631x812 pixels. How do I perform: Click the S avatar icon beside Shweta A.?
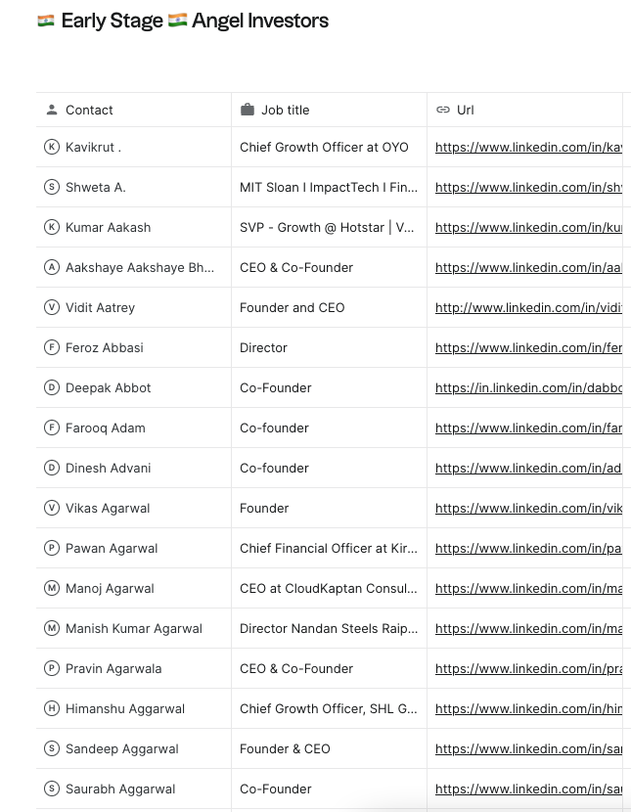[52, 188]
